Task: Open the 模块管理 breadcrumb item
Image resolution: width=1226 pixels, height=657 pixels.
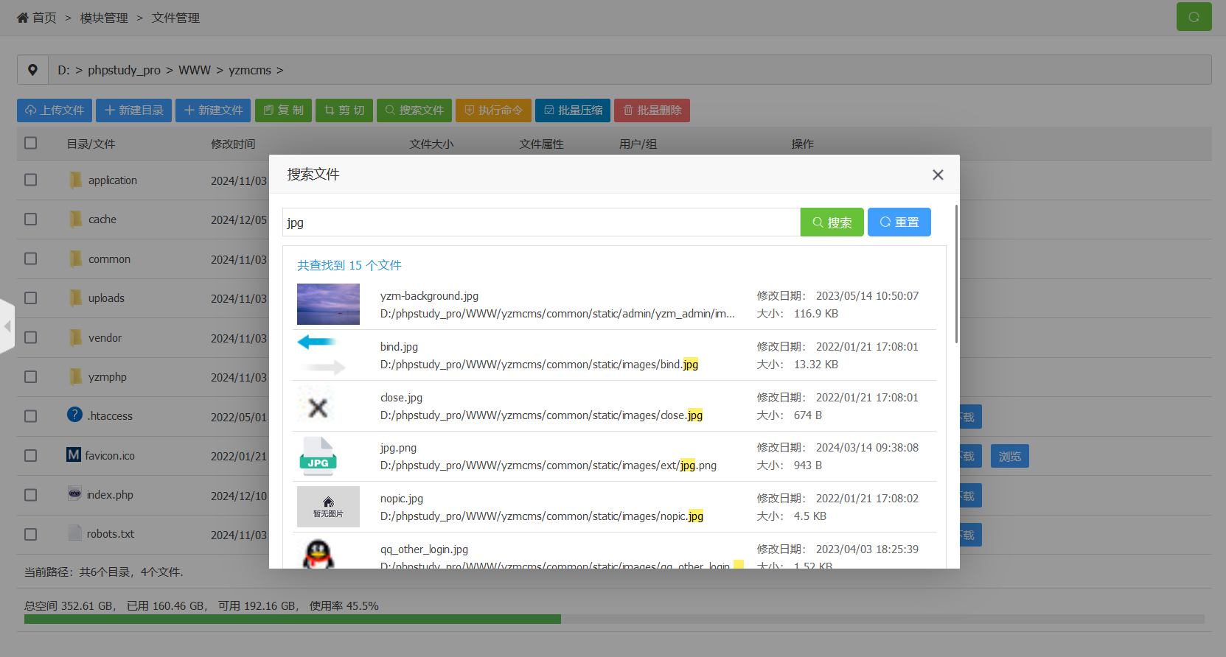Action: [104, 18]
